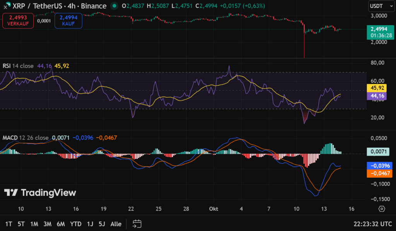Click the blue KAUF buy button

68,20
